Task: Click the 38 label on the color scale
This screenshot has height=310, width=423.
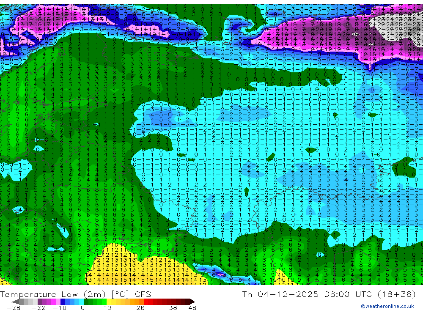Action: click(173, 307)
